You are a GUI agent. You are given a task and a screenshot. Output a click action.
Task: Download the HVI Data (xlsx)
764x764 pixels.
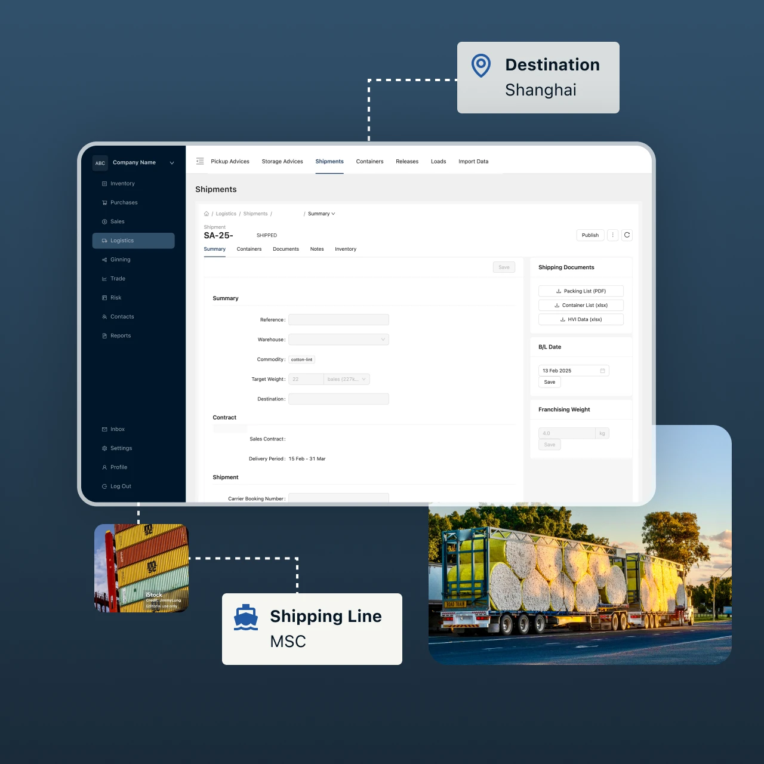click(x=581, y=319)
